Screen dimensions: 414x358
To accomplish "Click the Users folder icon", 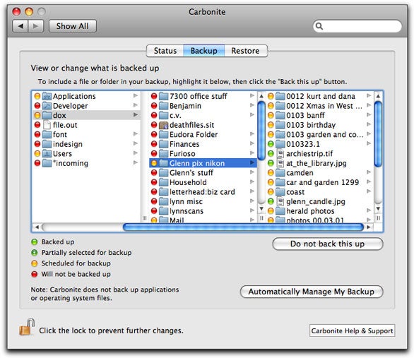I will pos(47,153).
